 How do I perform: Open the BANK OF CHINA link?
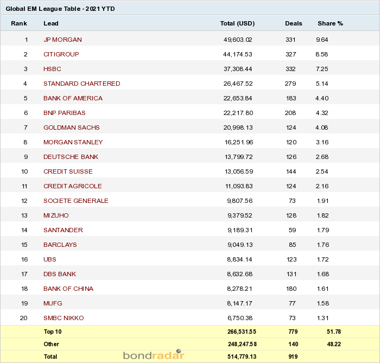coord(68,289)
